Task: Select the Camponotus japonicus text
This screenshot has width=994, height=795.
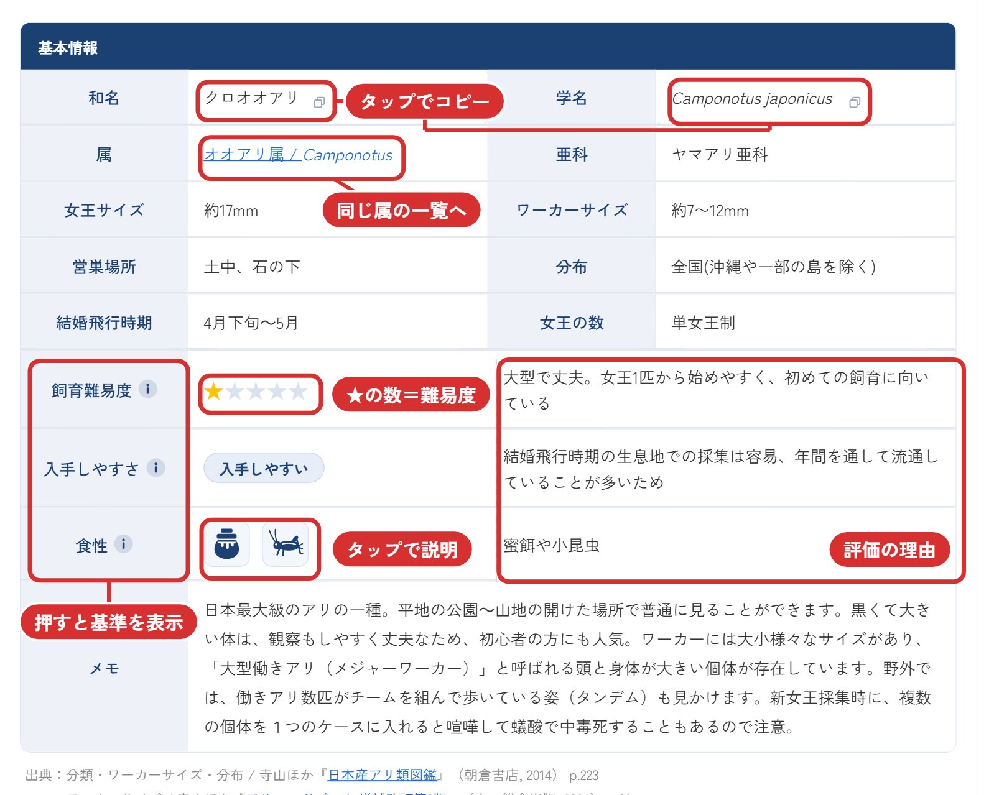Action: (752, 99)
